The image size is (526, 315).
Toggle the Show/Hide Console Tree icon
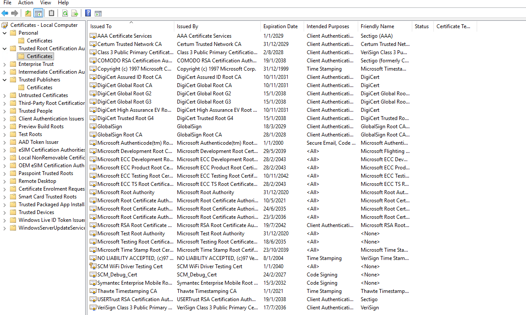point(38,13)
